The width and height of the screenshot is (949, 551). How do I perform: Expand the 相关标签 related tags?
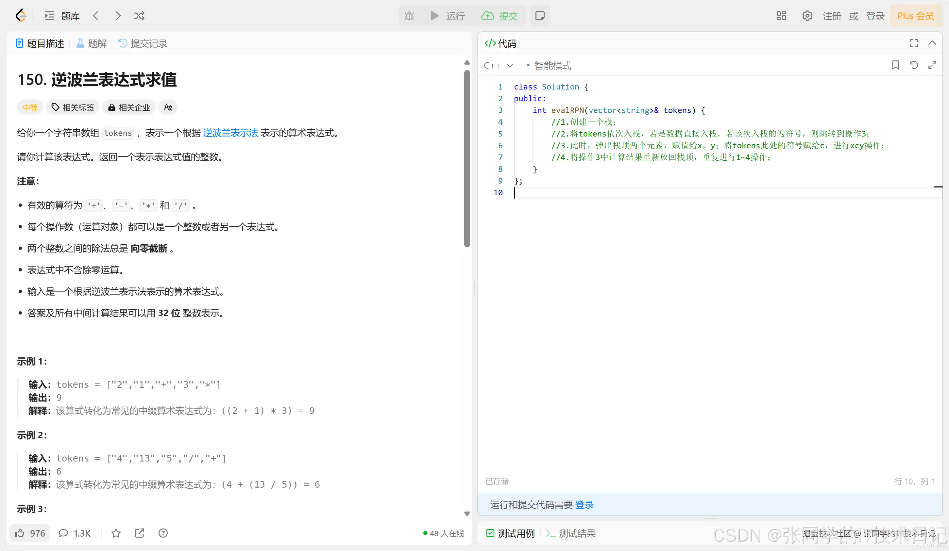tap(73, 107)
